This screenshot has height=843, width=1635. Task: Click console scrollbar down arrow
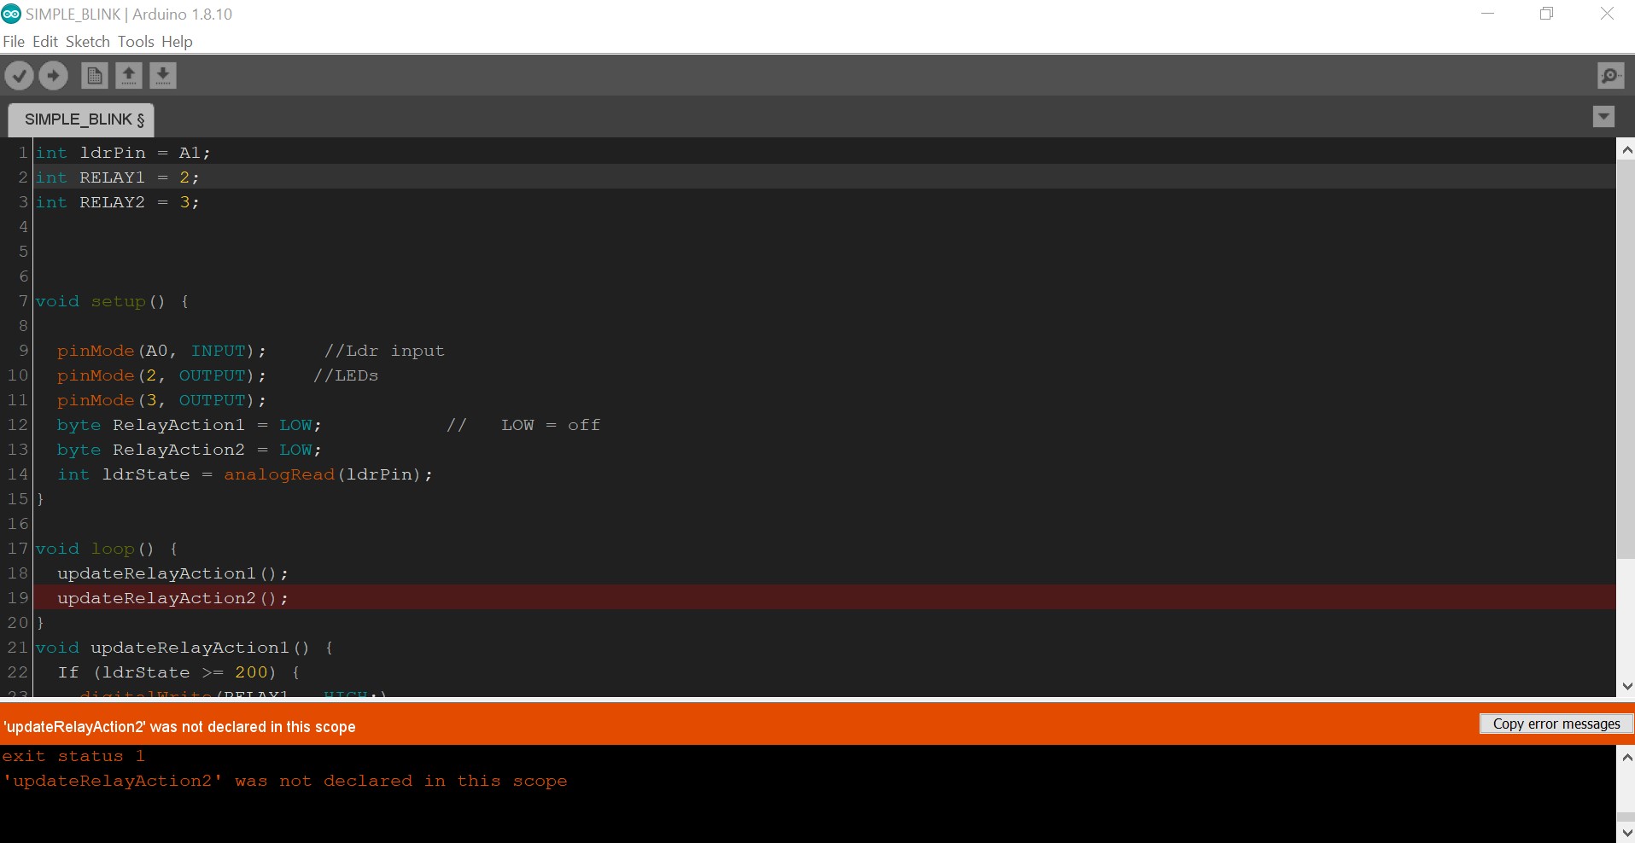1626,832
